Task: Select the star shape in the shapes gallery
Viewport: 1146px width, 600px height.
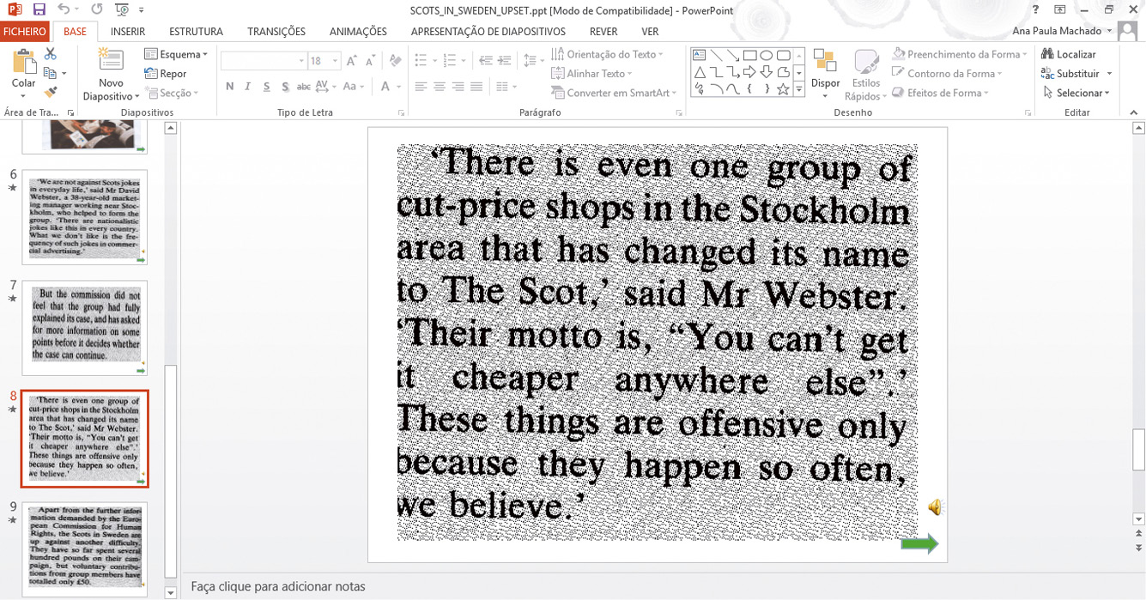Action: click(782, 89)
